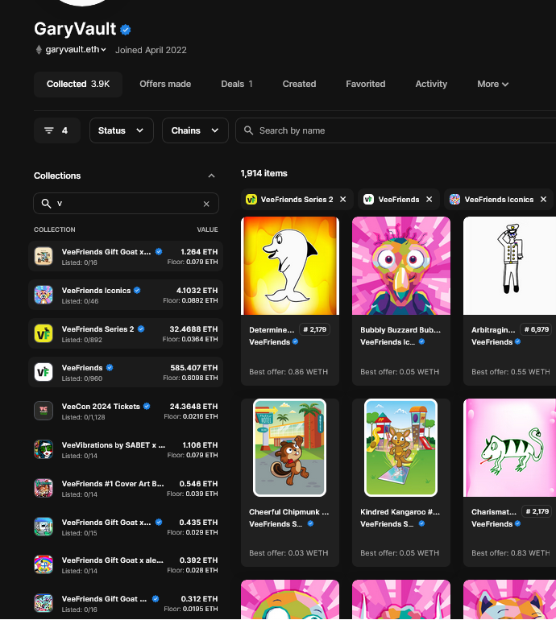Select VeeFriends Gift Goat x ale... filter
556x620 pixels.
(x=126, y=564)
